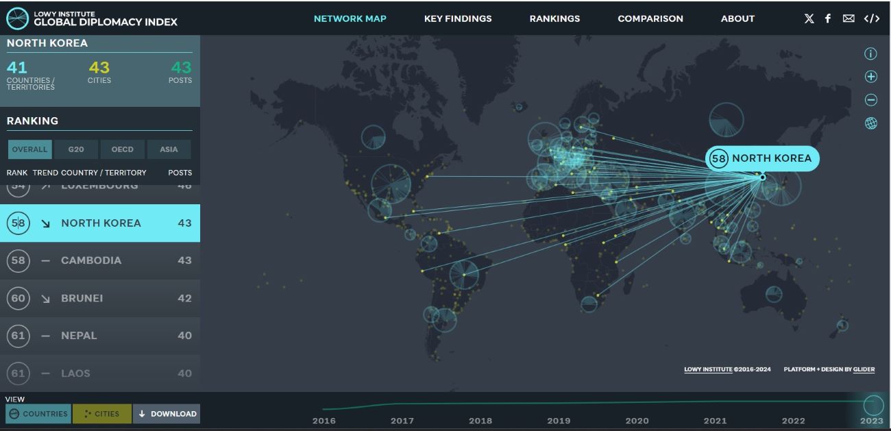
Task: Select Laos in the ranking list
Action: click(x=100, y=373)
